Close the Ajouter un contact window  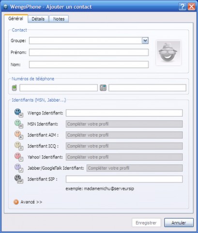tap(192, 7)
